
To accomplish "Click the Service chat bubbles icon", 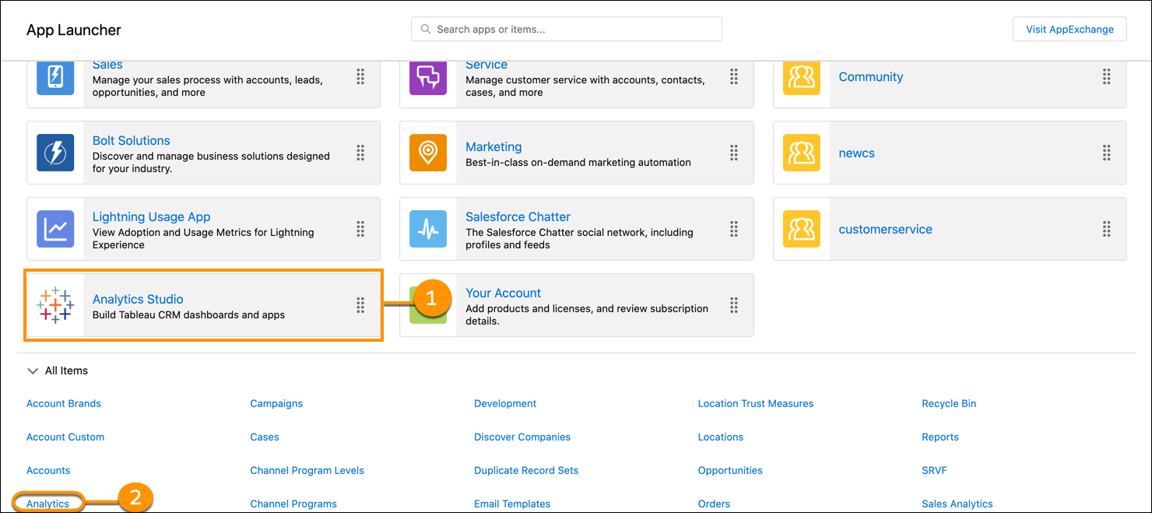I will (x=428, y=76).
